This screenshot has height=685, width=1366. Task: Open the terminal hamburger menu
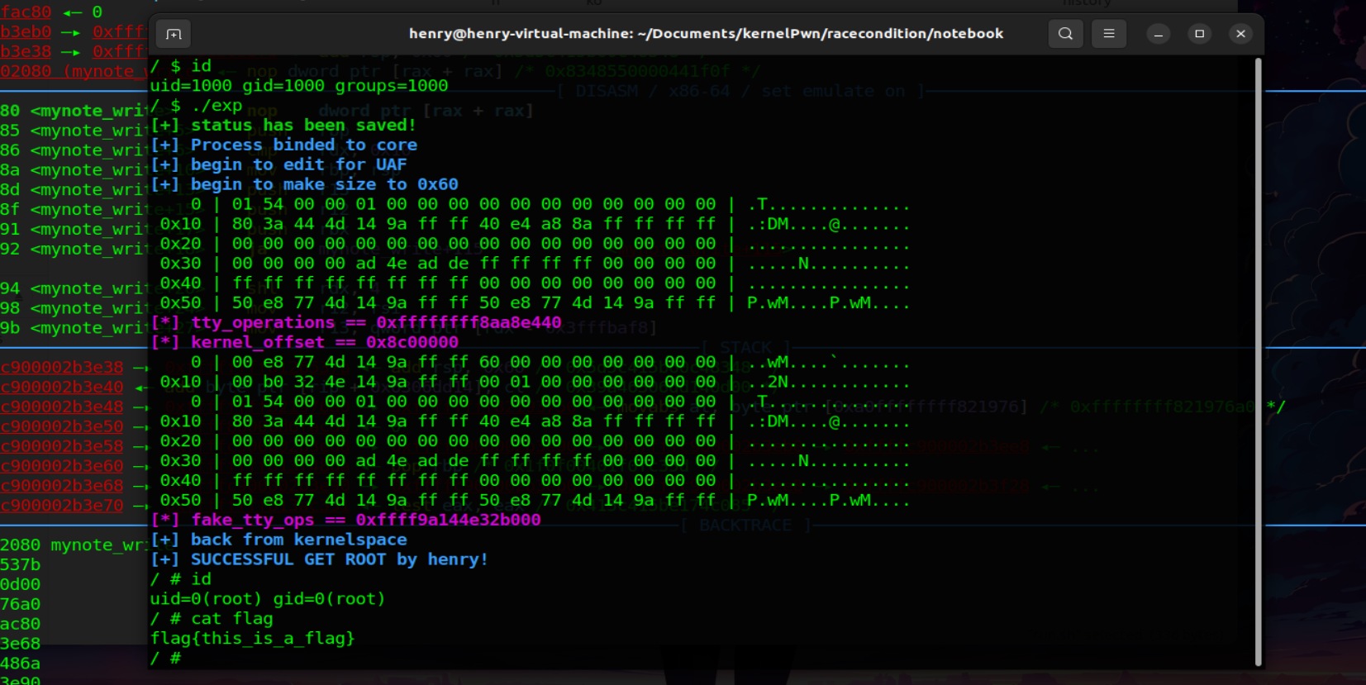(x=1109, y=34)
